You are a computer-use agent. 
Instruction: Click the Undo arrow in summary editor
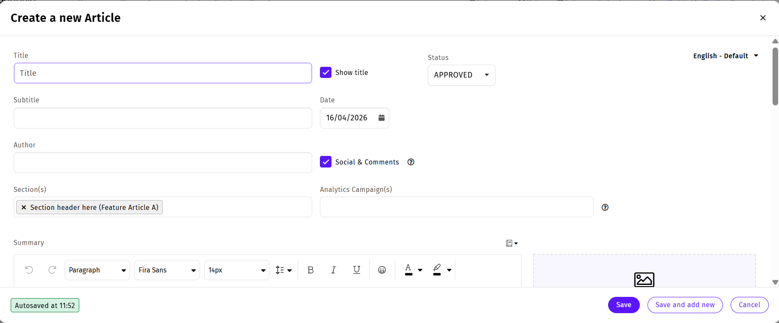click(29, 270)
